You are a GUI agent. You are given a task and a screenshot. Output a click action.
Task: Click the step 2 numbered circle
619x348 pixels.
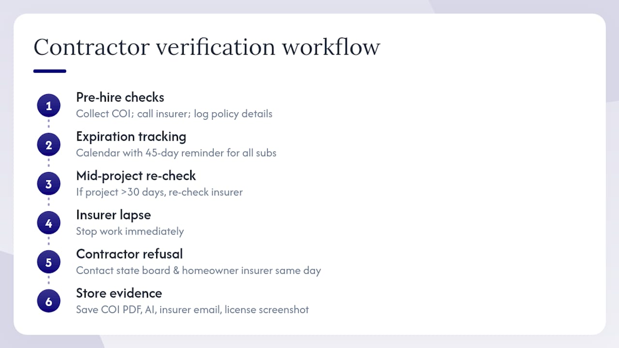pos(48,145)
